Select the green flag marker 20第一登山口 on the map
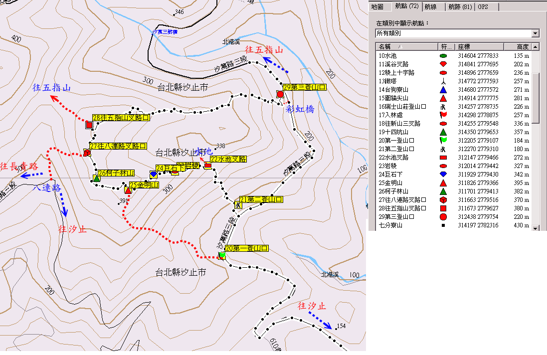Screen dimensions: 547x355 point(222,255)
